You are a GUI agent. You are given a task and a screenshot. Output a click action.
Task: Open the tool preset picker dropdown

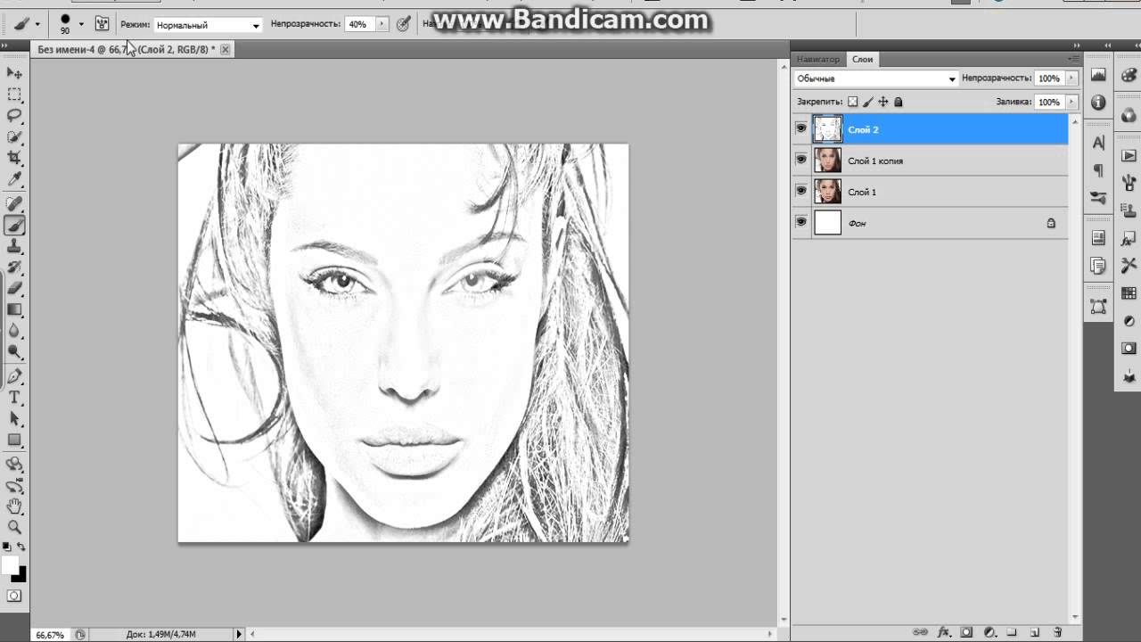point(37,25)
